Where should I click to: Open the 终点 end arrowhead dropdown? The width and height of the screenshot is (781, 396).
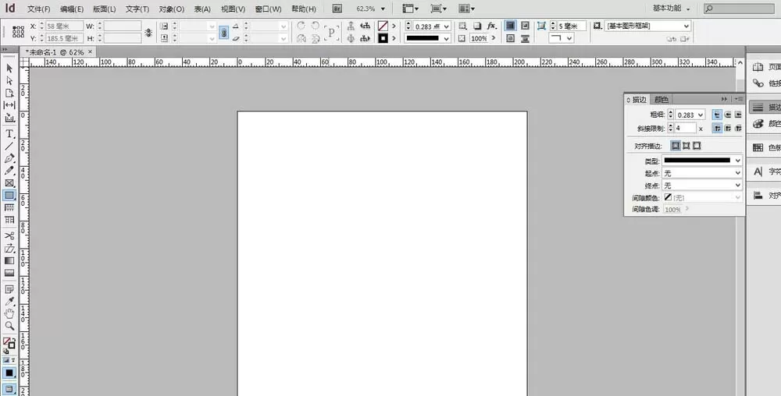[702, 186]
